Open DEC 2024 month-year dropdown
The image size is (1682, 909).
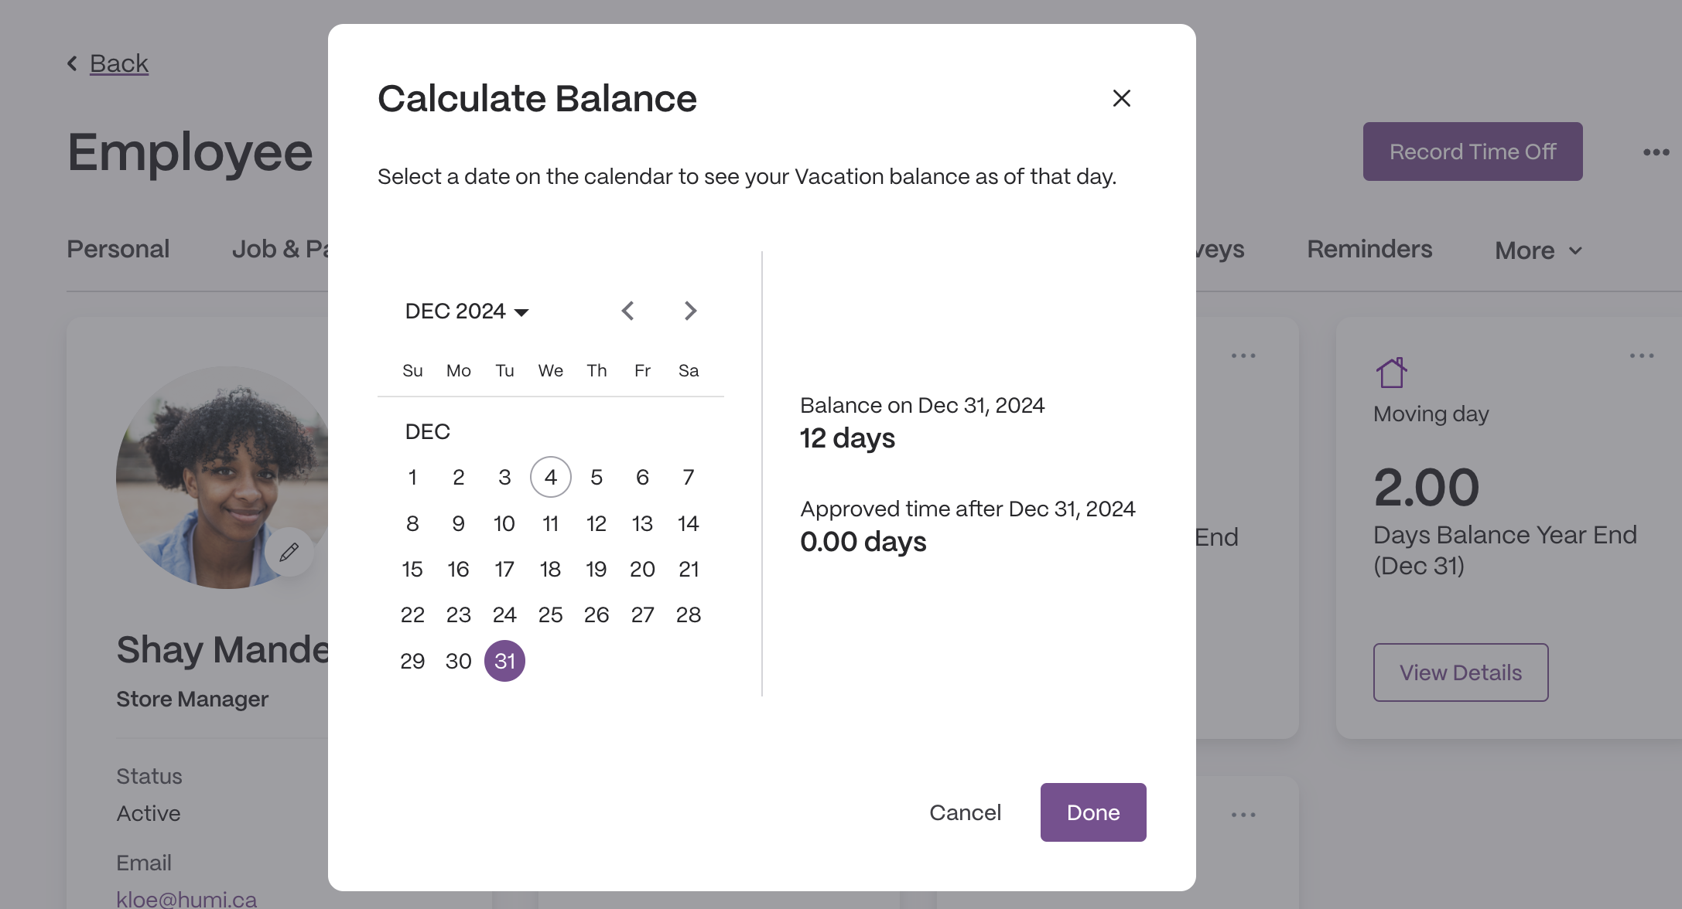pyautogui.click(x=467, y=312)
